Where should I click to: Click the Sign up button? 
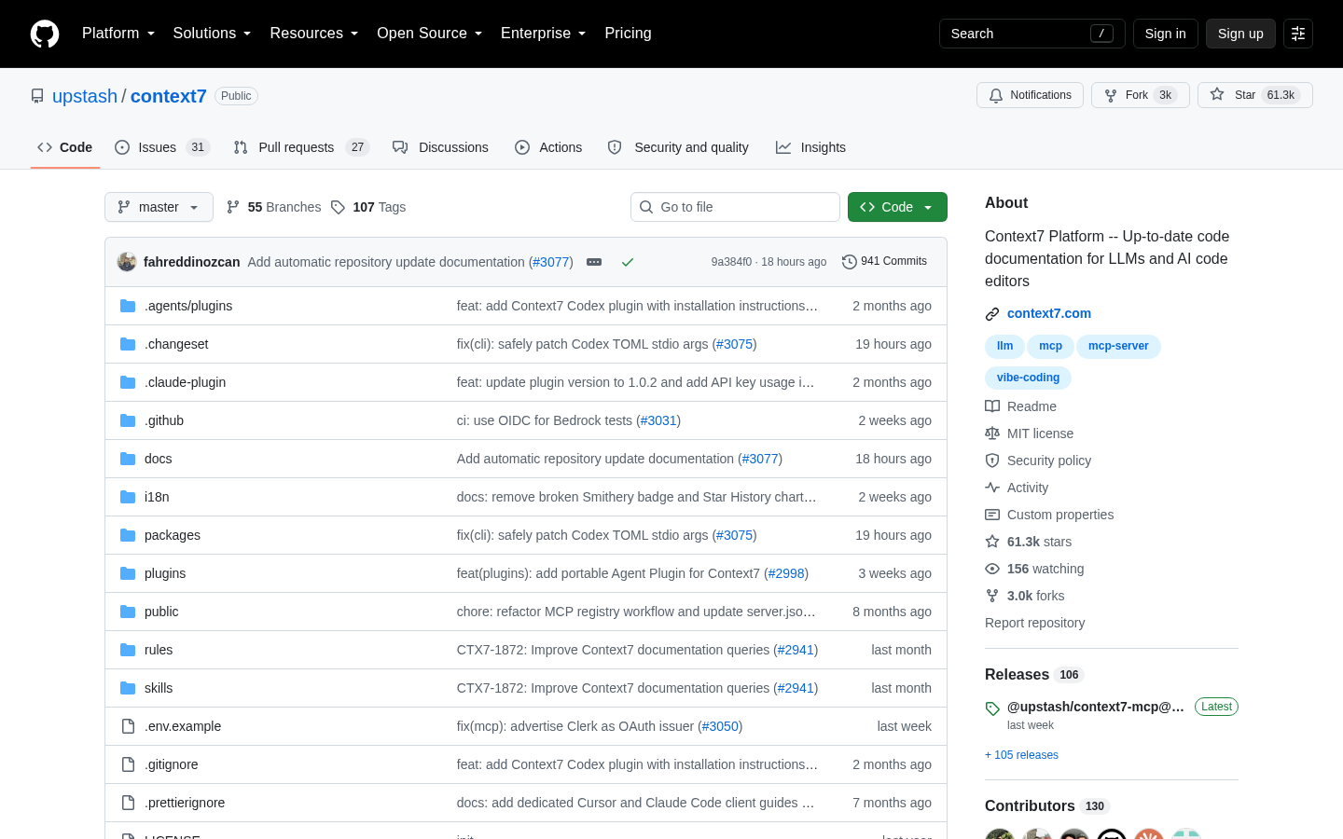1240,34
